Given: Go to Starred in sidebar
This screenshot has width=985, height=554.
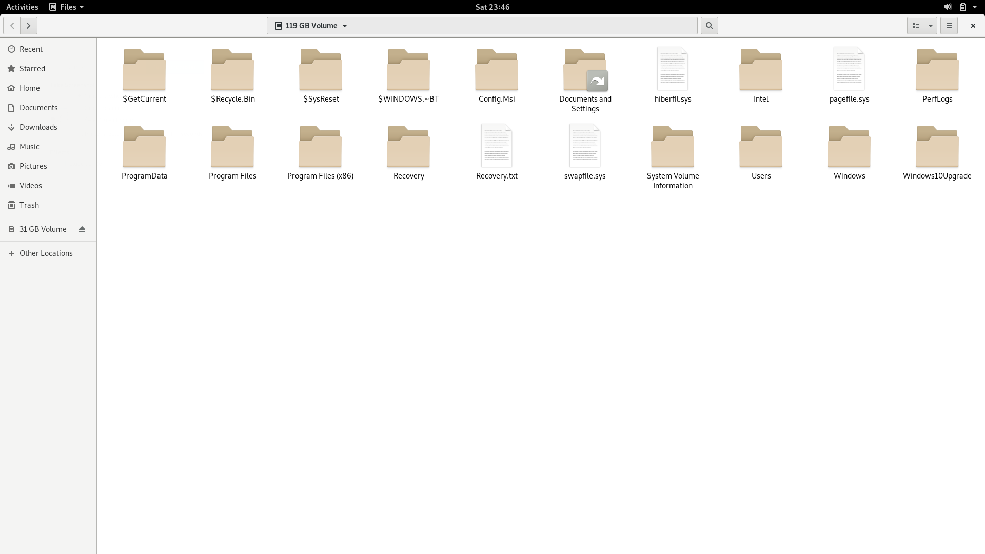Looking at the screenshot, I should [x=32, y=69].
